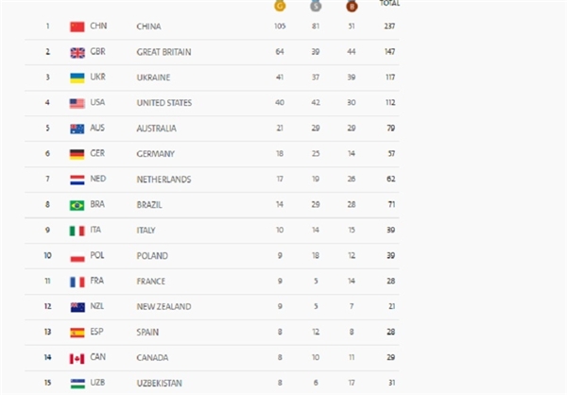Click the silver medal column icon
The width and height of the screenshot is (567, 395).
point(316,6)
